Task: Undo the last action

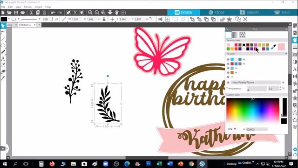Action: (x=53, y=13)
